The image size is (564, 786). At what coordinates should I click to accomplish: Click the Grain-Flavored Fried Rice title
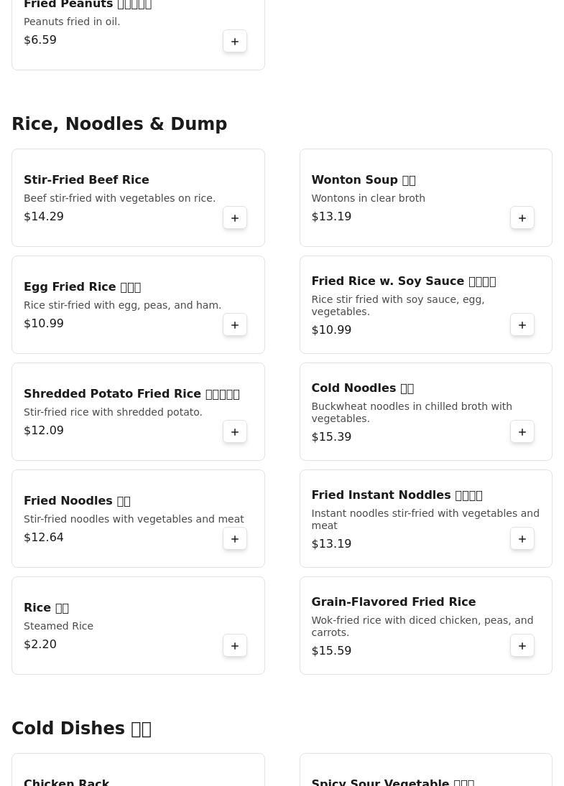[x=393, y=602]
